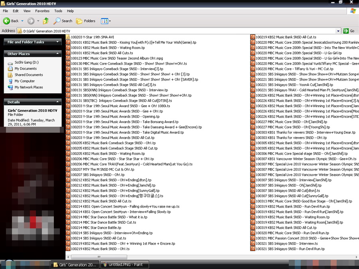Open the Forward button history dropdown arrow

pyautogui.click(x=38, y=21)
